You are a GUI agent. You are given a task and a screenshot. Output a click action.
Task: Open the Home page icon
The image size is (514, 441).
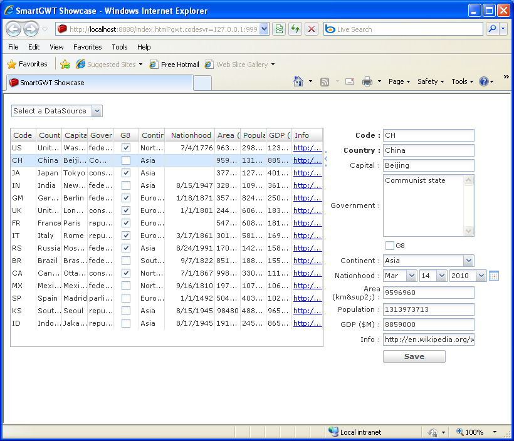pos(298,81)
